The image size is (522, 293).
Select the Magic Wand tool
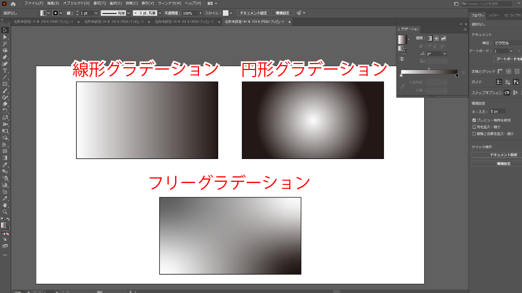pyautogui.click(x=5, y=43)
